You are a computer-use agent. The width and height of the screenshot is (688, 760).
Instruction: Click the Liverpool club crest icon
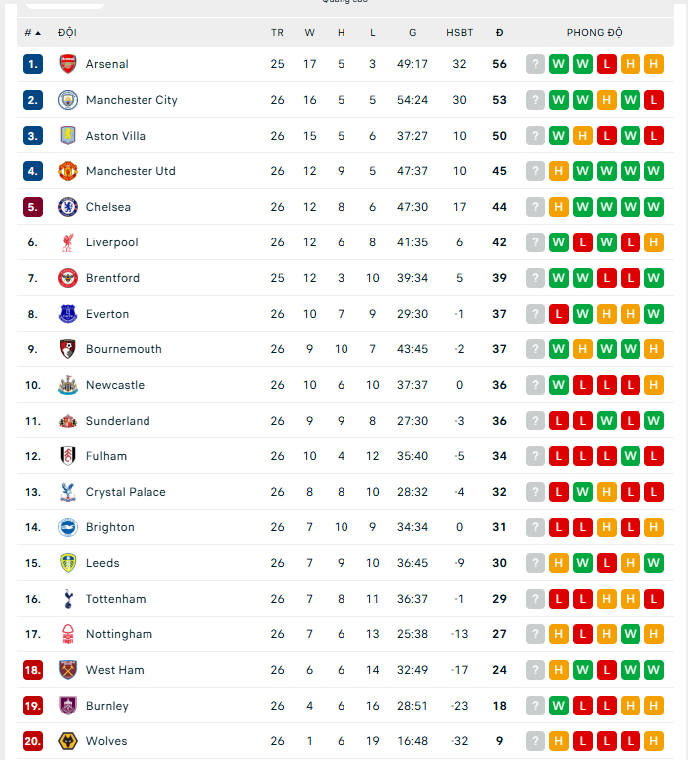67,242
